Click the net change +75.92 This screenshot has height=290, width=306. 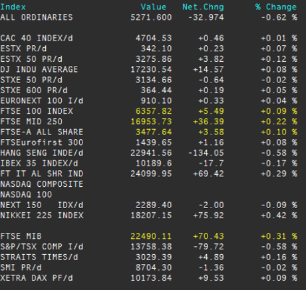208,216
